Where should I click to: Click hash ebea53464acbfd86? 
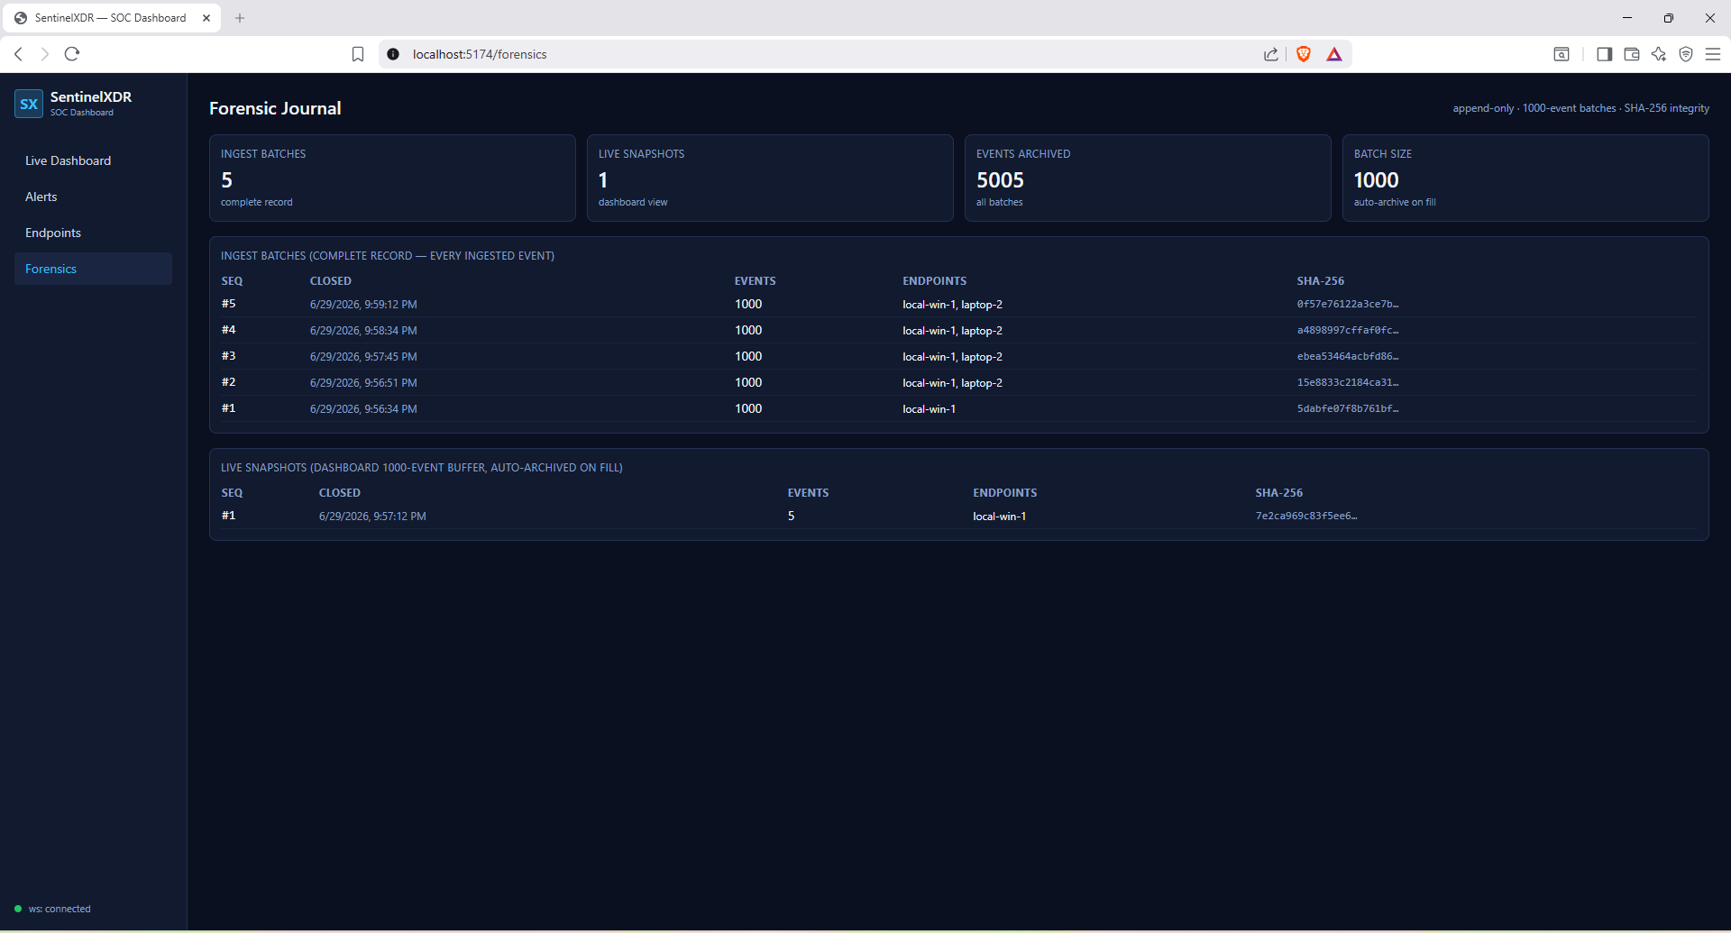click(1348, 357)
